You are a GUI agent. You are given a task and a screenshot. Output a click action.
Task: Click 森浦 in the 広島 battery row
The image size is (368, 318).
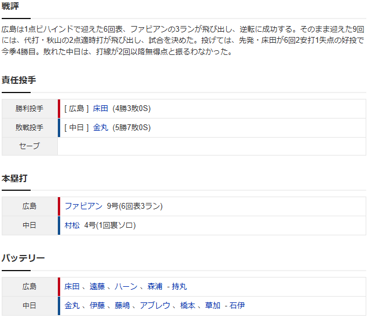pyautogui.click(x=155, y=286)
